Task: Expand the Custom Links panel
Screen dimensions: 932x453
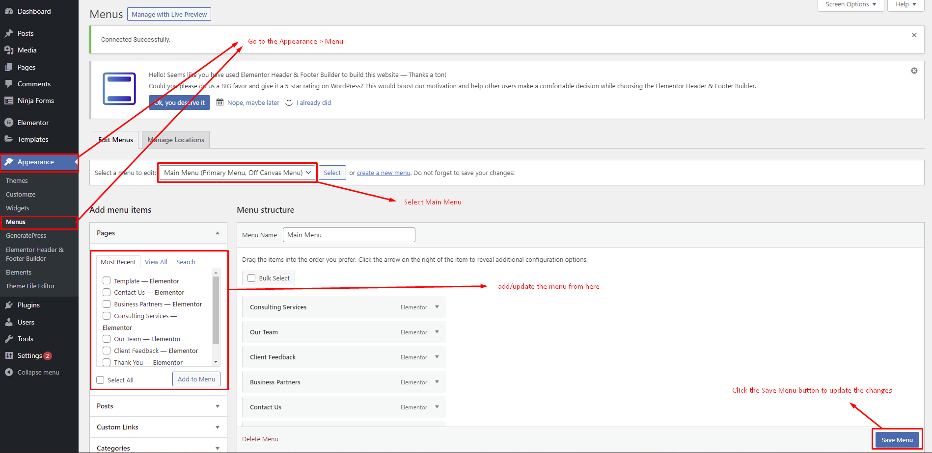Action: click(x=218, y=428)
